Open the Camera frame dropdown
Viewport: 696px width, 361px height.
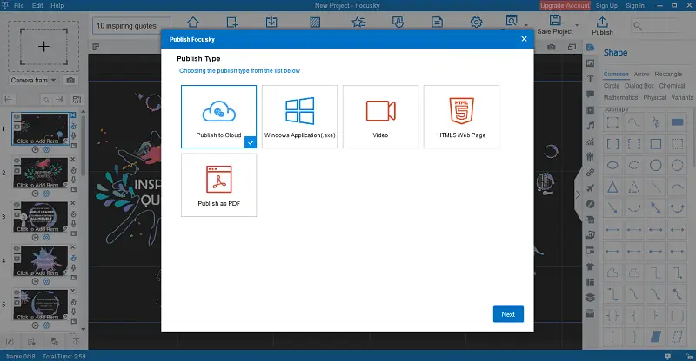point(33,80)
